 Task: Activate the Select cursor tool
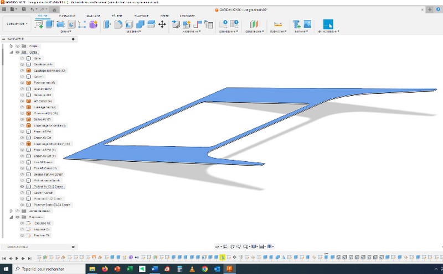pyautogui.click(x=328, y=24)
